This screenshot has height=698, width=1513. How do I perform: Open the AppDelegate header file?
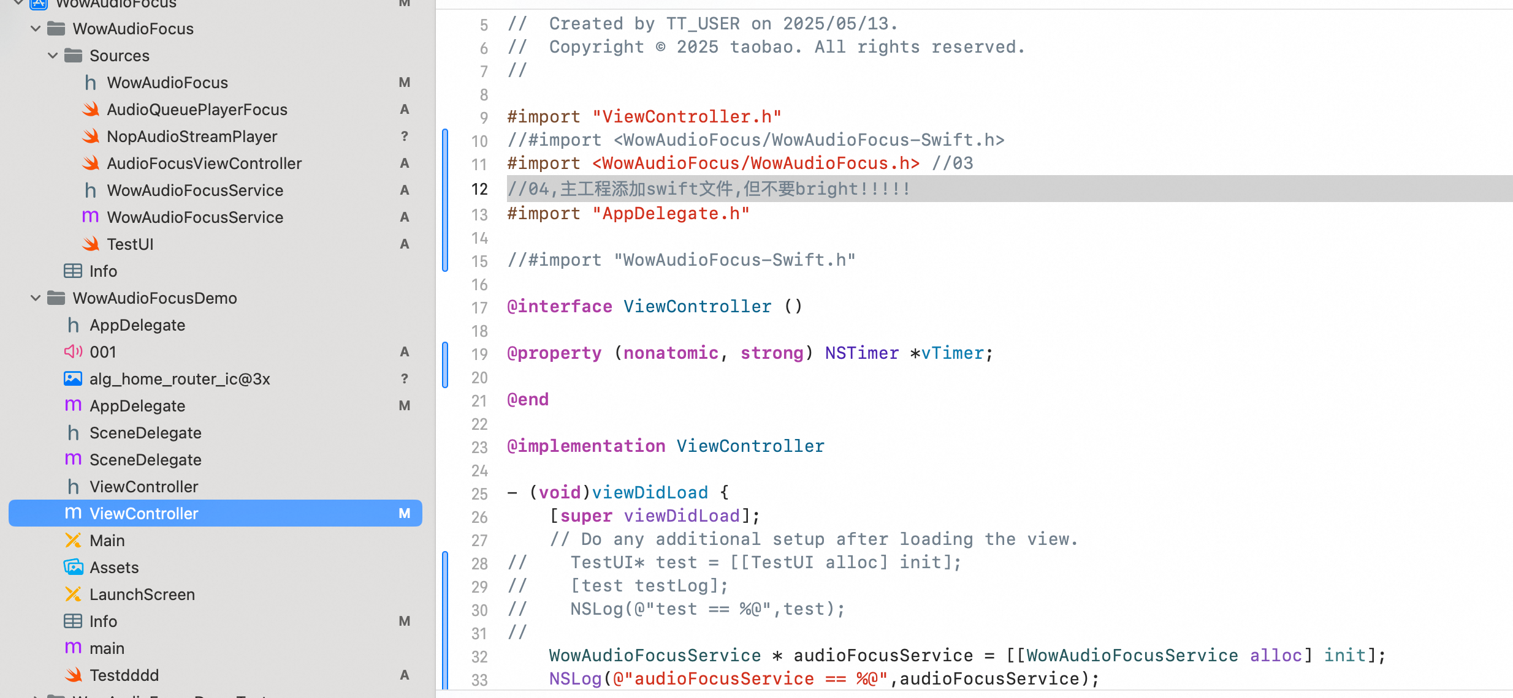137,325
